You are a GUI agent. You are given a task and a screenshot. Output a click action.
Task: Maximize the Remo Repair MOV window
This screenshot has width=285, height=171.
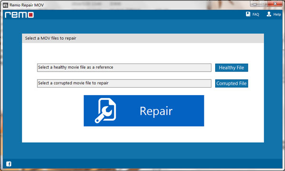coord(264,4)
